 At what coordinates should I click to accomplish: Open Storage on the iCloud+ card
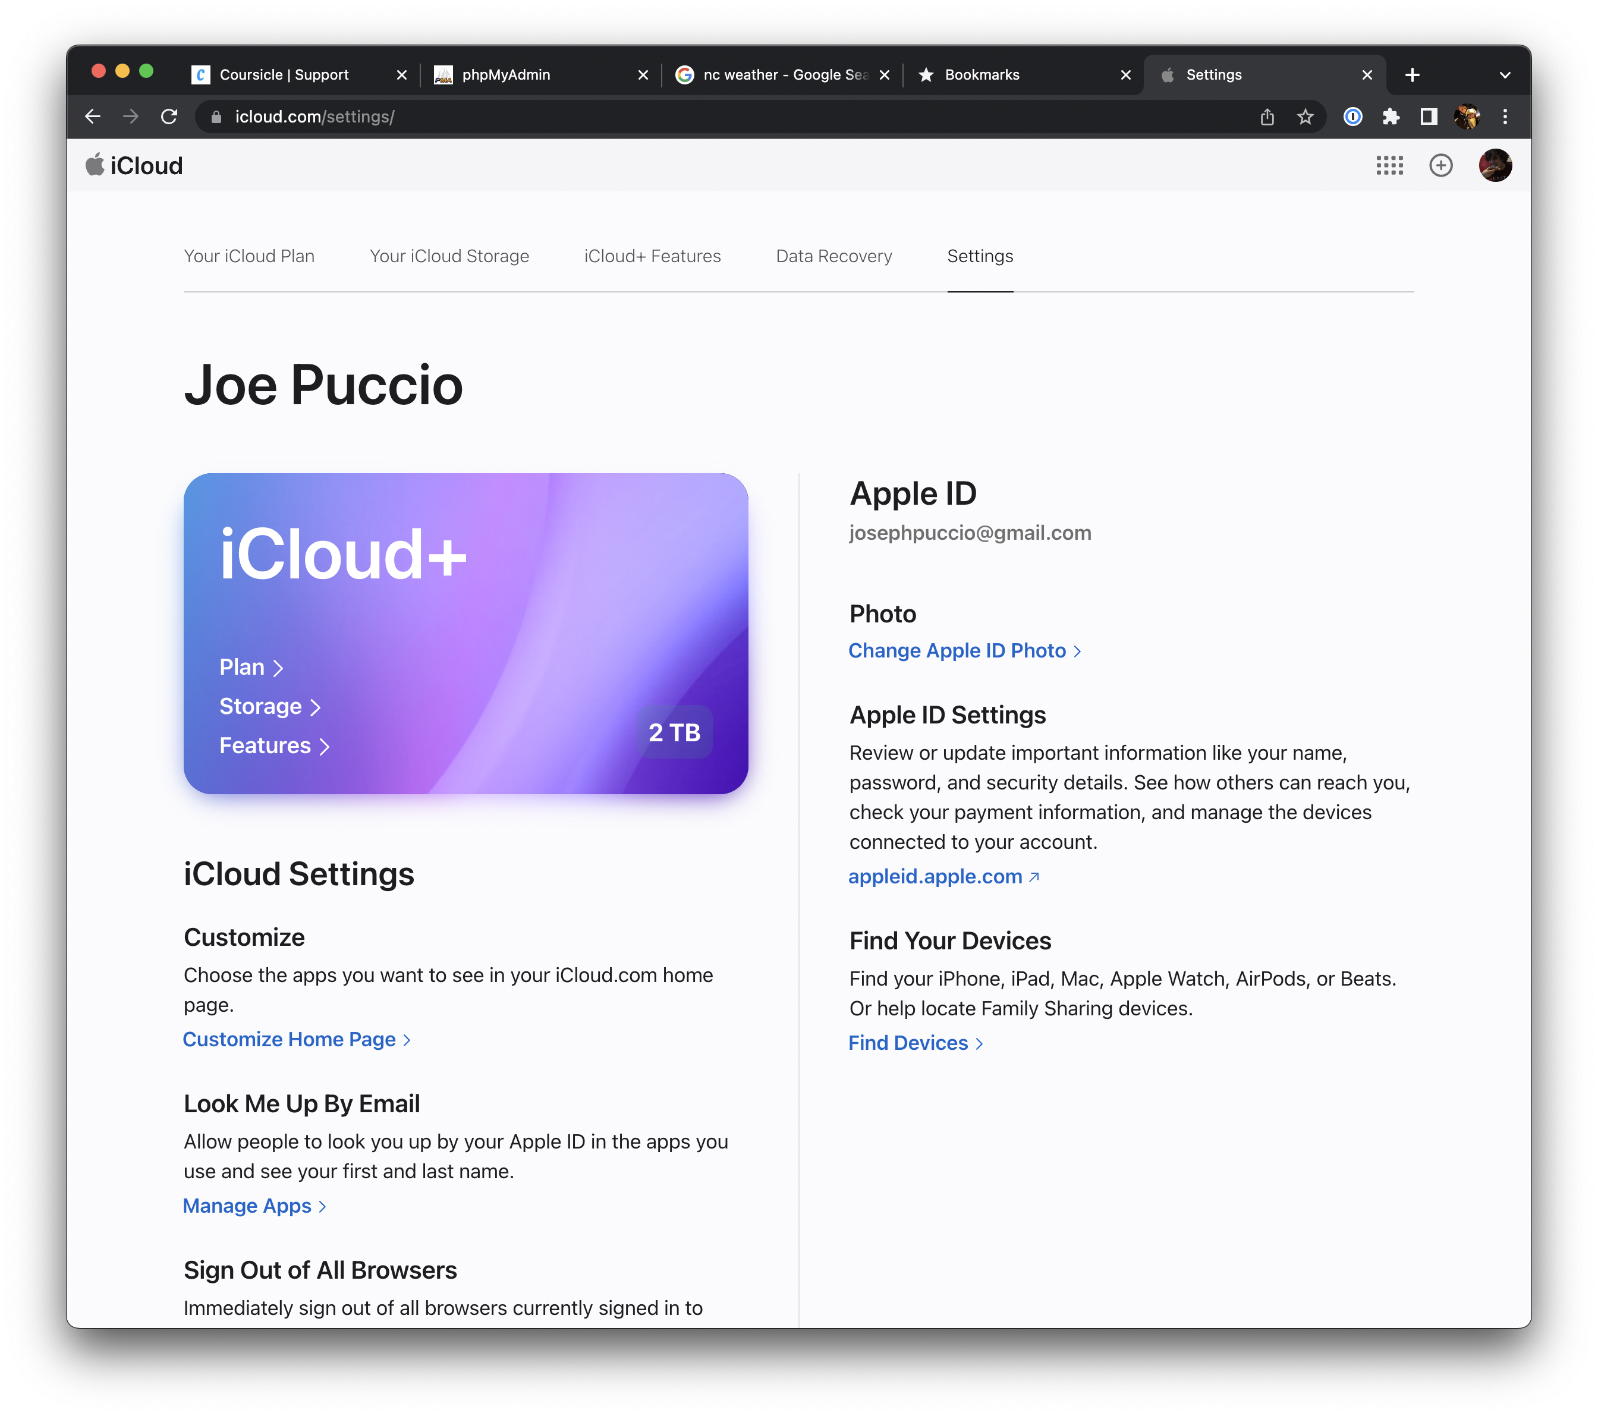(269, 706)
